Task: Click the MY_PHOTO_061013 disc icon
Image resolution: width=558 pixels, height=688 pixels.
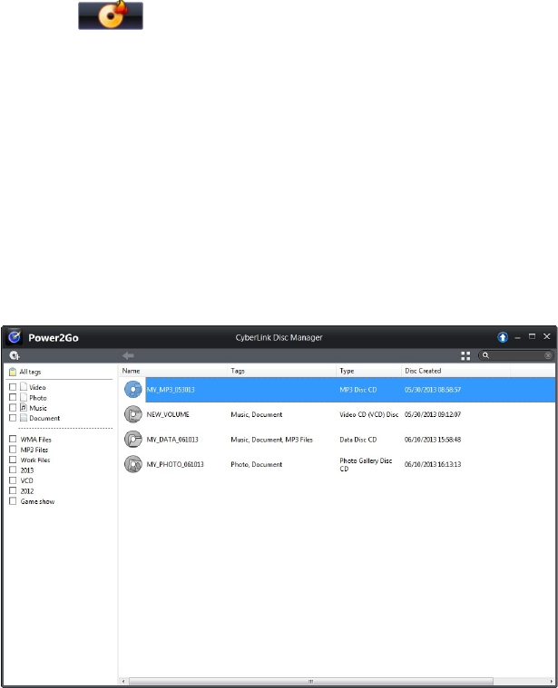Action: click(133, 464)
